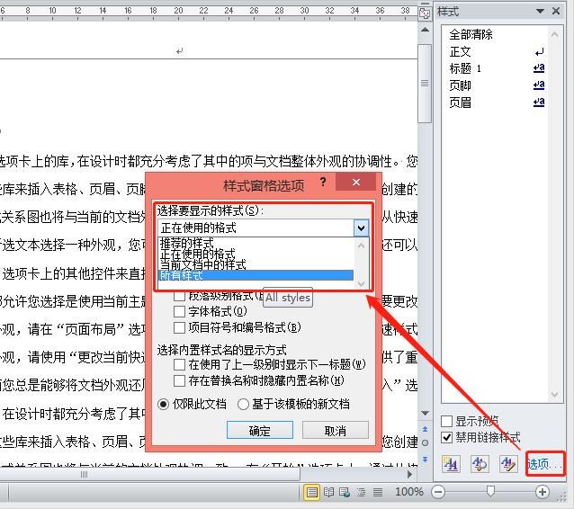The image size is (574, 509).
Task: Click the split box above the vertical scrollbar
Action: (425, 4)
